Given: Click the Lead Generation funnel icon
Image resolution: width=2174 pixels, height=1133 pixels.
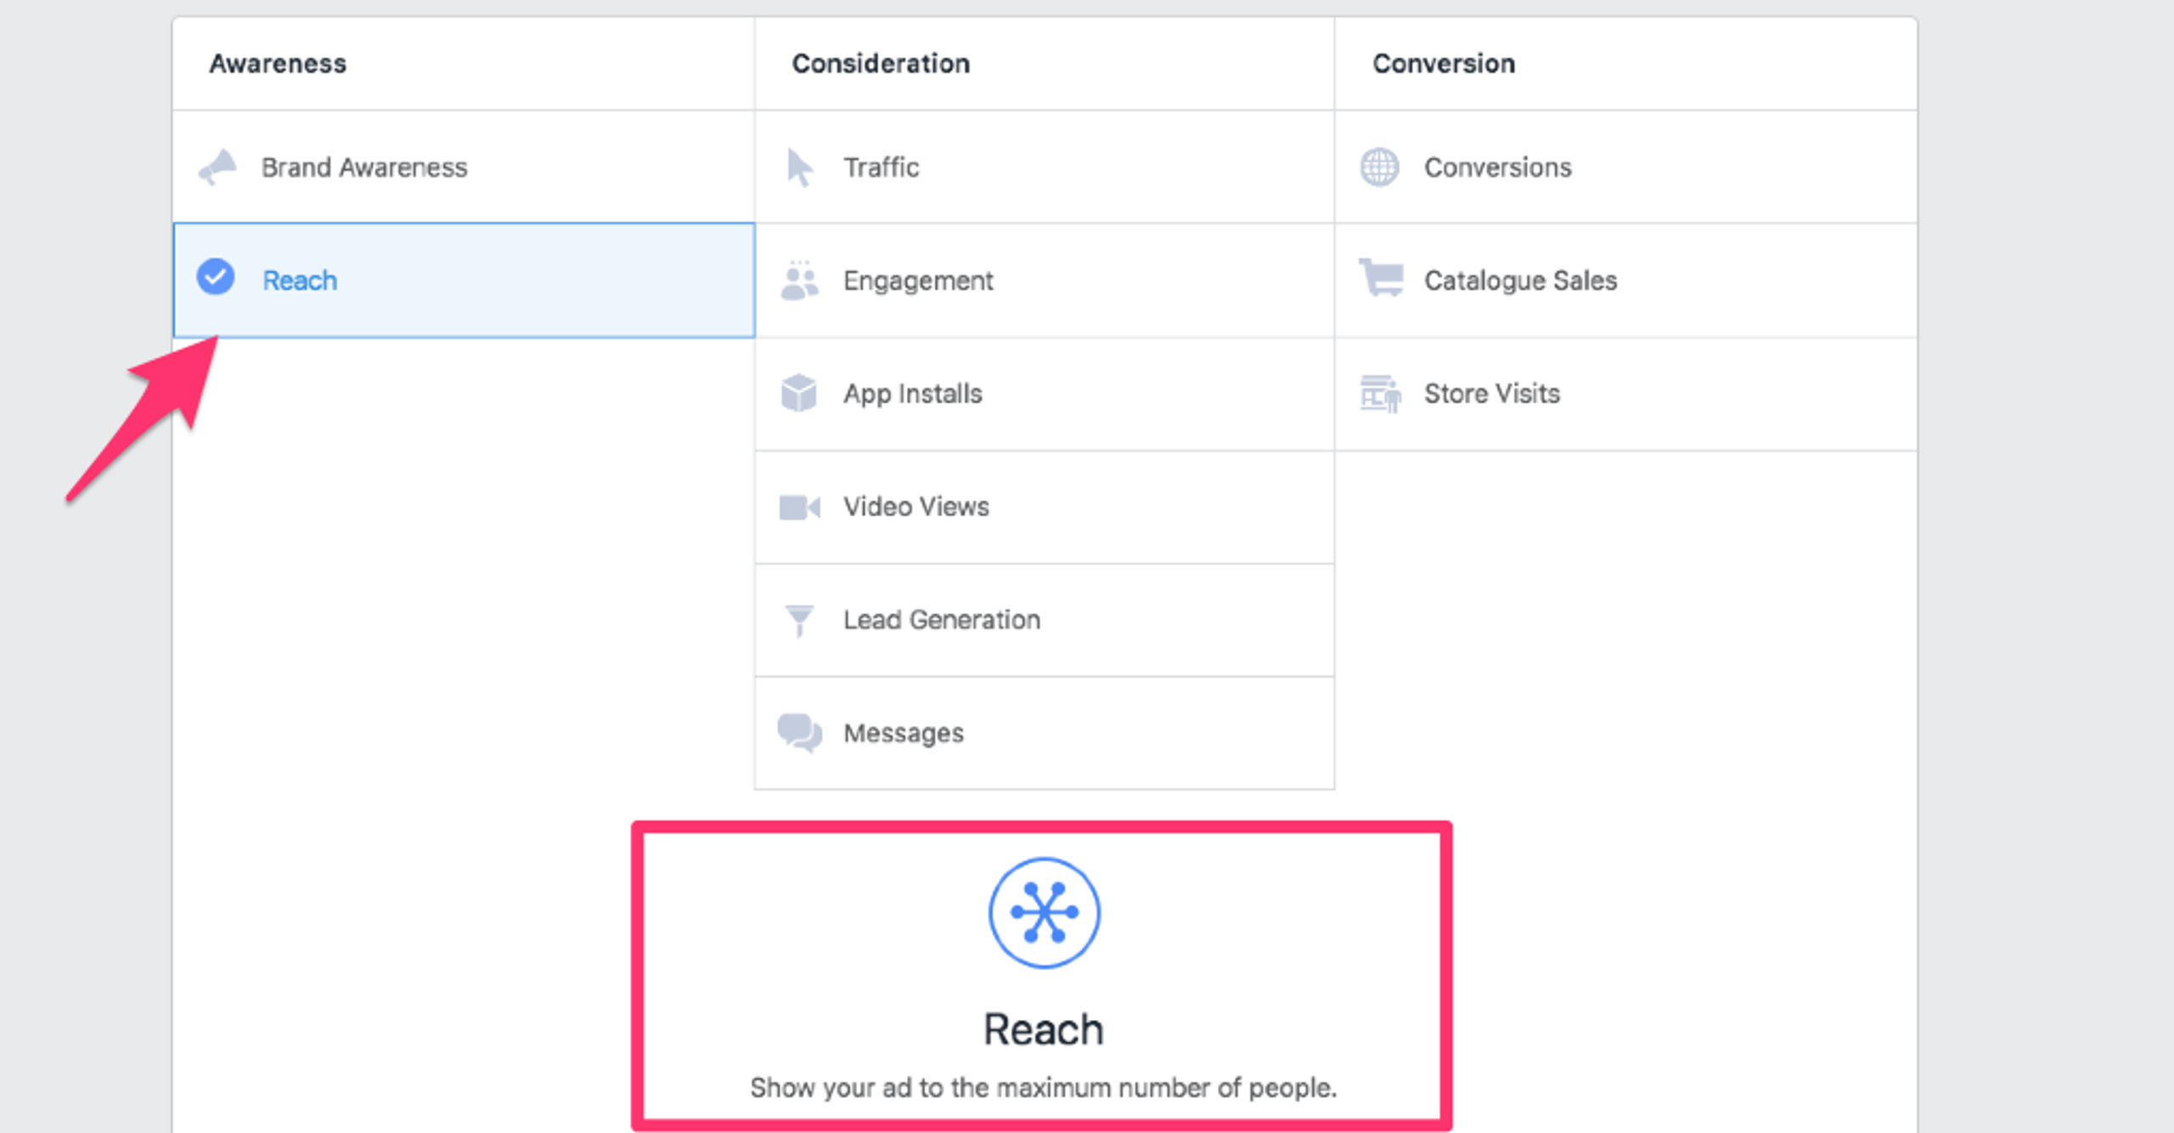Looking at the screenshot, I should (x=799, y=620).
